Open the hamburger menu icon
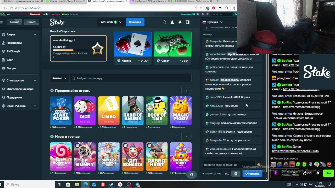 (1, 22)
